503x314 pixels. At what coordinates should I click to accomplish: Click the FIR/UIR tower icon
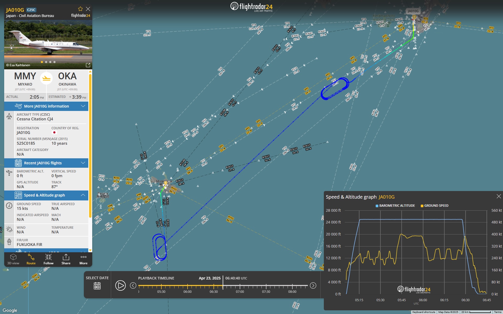point(9,242)
